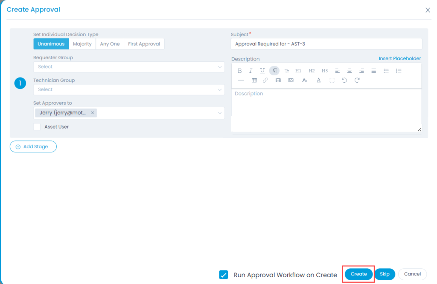Open the Requester Group dropdown
This screenshot has width=437, height=284.
(x=128, y=67)
